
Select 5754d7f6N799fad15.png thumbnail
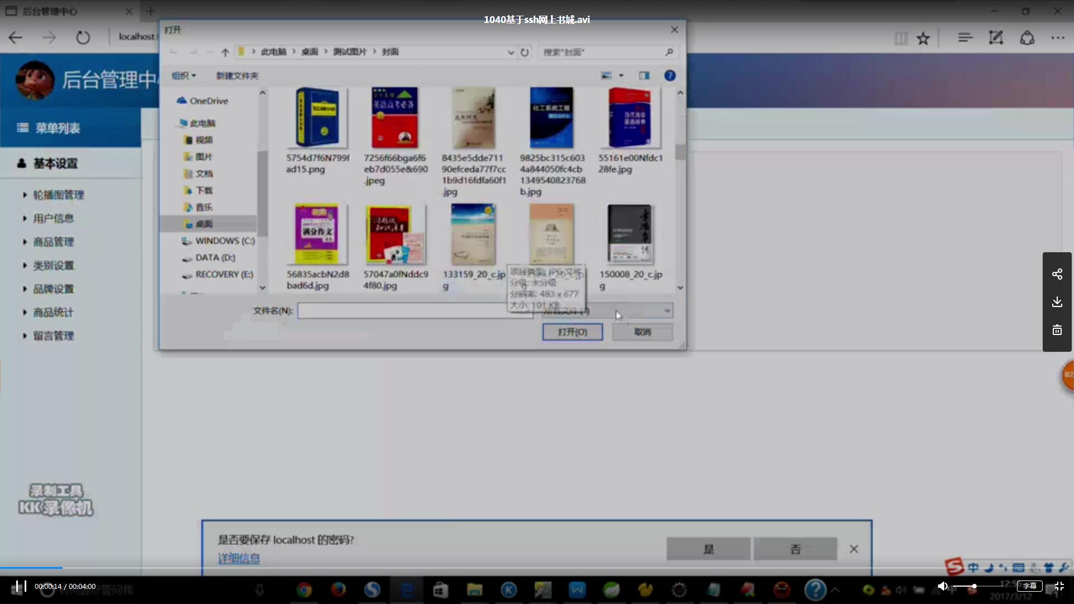pyautogui.click(x=317, y=117)
